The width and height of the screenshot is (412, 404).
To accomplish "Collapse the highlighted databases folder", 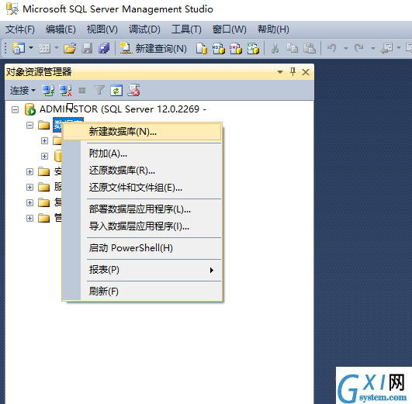I will (x=30, y=126).
